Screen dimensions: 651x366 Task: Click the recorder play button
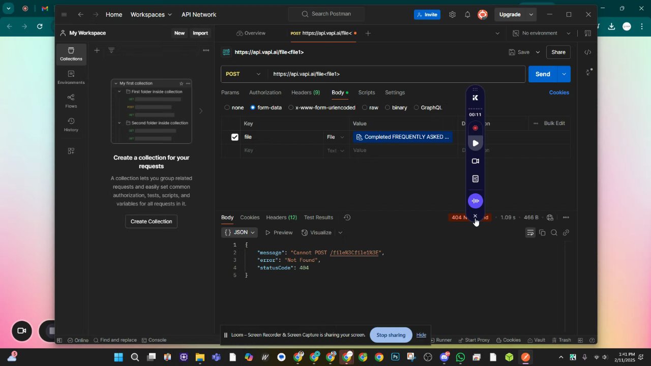(x=475, y=143)
